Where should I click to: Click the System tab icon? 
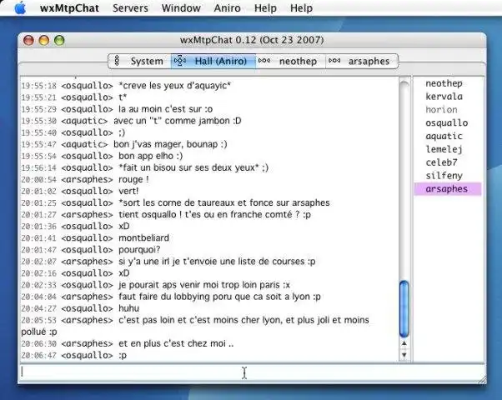coord(117,61)
